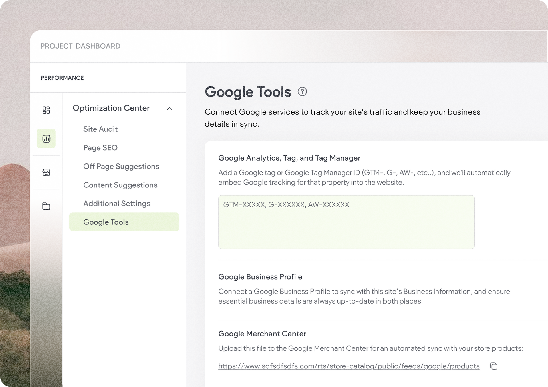Open the dashboard grid icon in sidebar
Image resolution: width=548 pixels, height=387 pixels.
click(x=46, y=110)
